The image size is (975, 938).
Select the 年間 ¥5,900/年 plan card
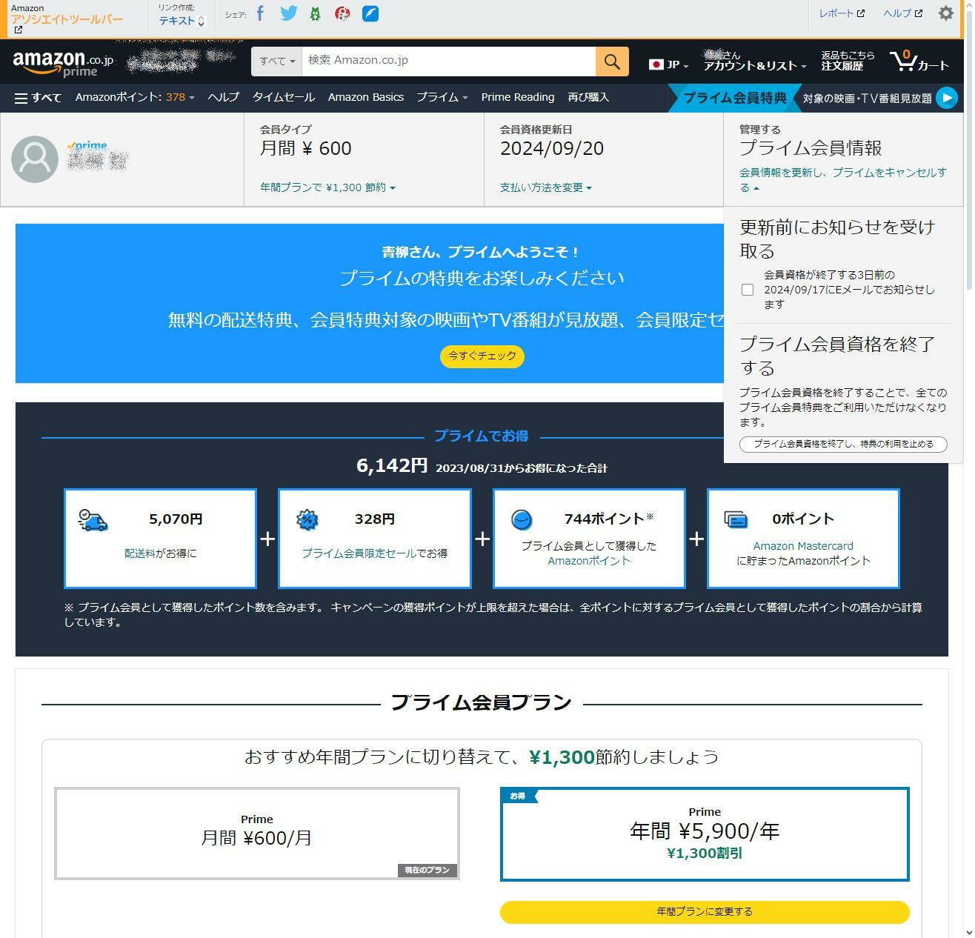pyautogui.click(x=705, y=834)
